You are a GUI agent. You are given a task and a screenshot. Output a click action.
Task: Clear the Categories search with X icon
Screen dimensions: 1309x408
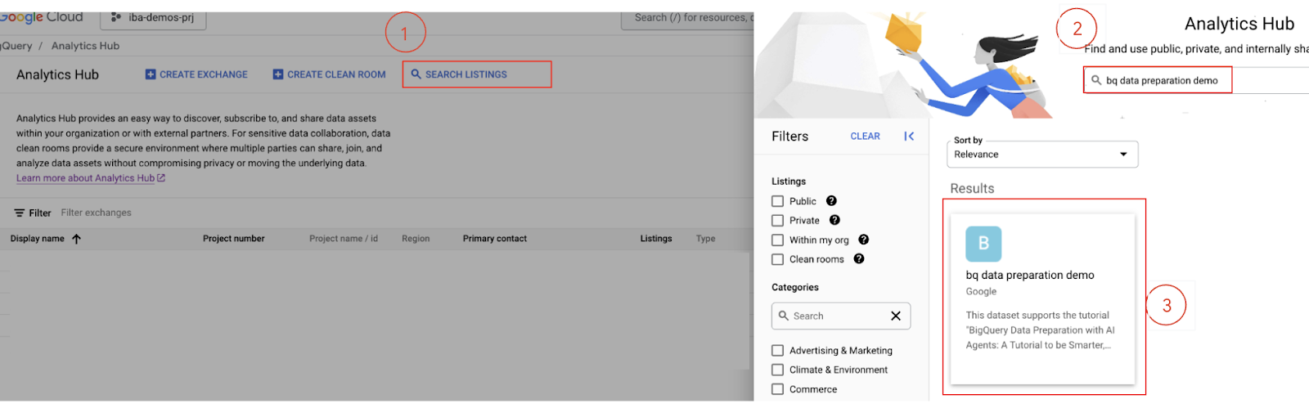click(x=896, y=316)
